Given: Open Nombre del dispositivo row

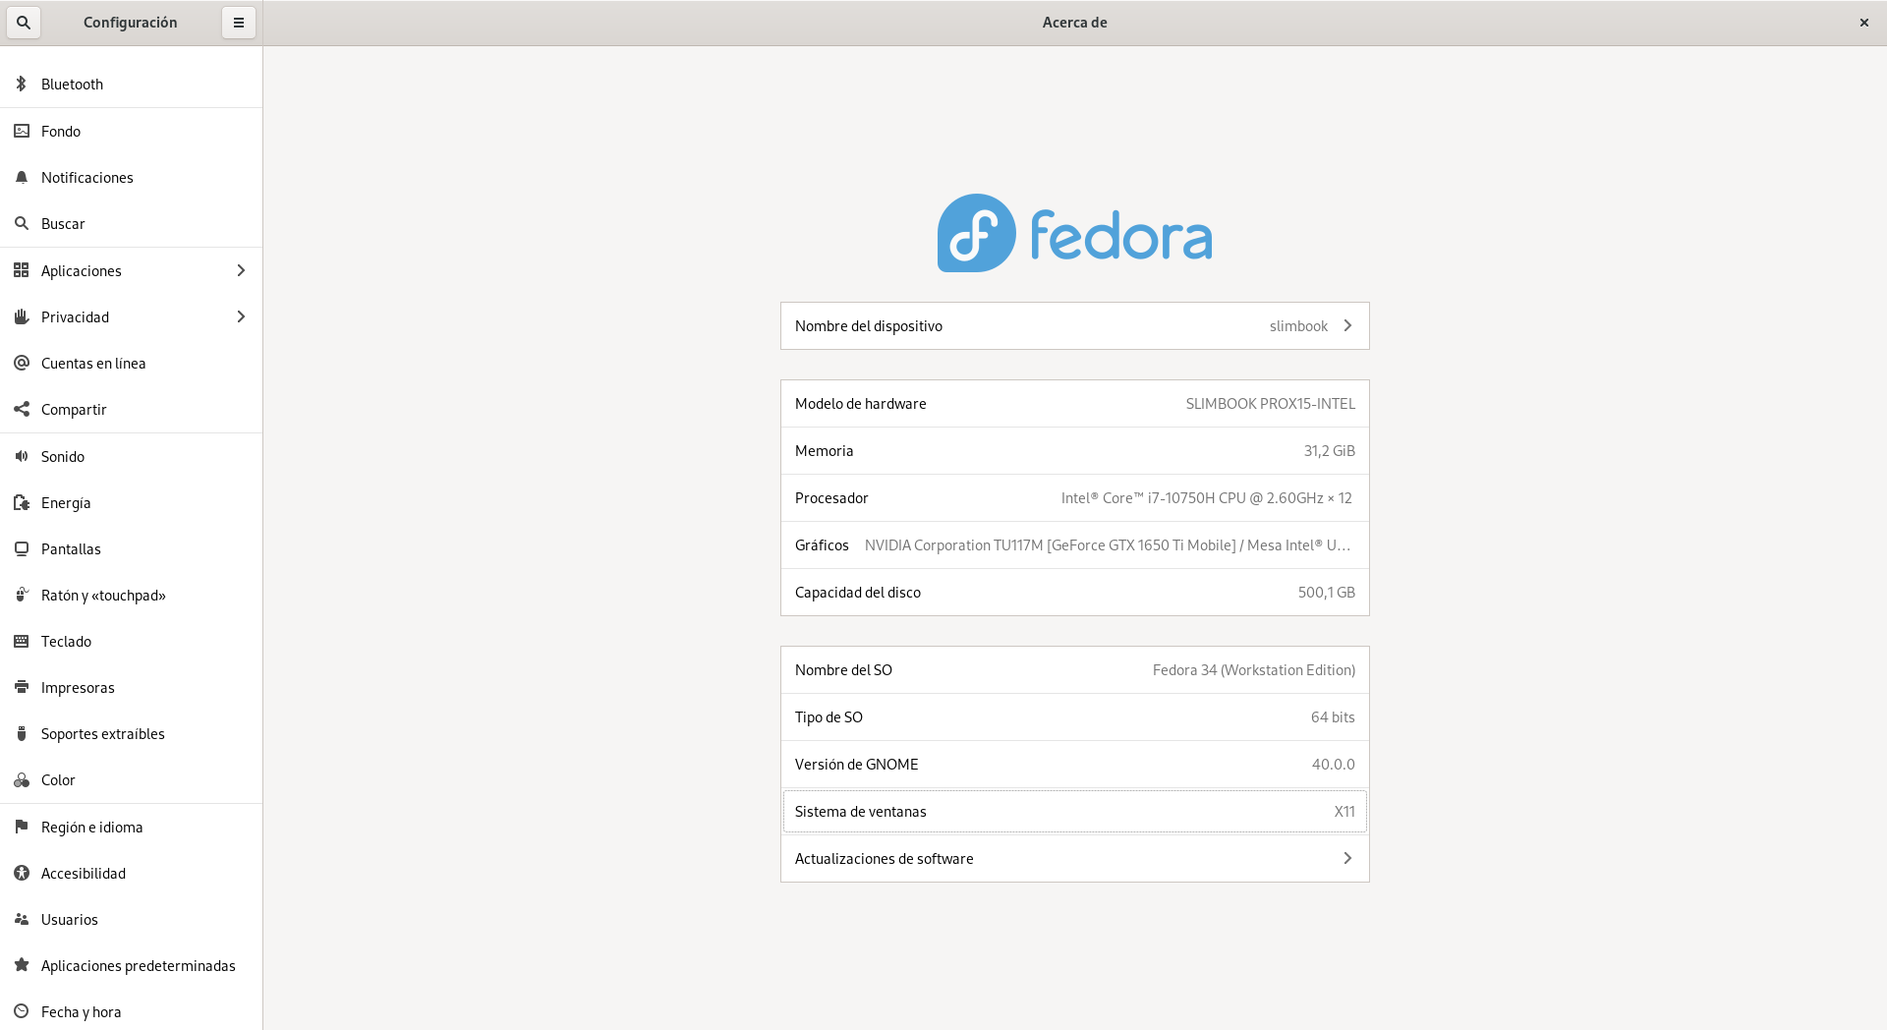Looking at the screenshot, I should click(1075, 325).
